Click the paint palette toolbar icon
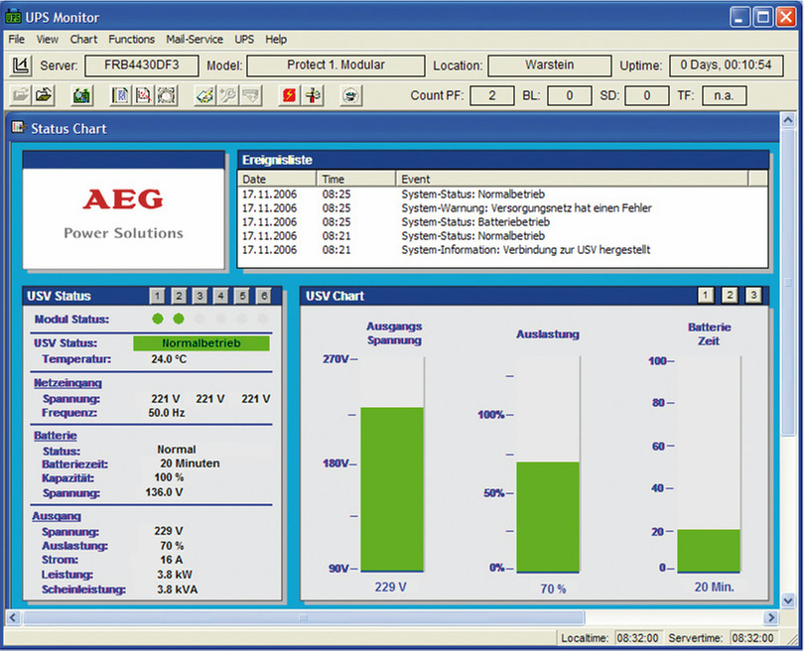This screenshot has width=804, height=651. (204, 96)
